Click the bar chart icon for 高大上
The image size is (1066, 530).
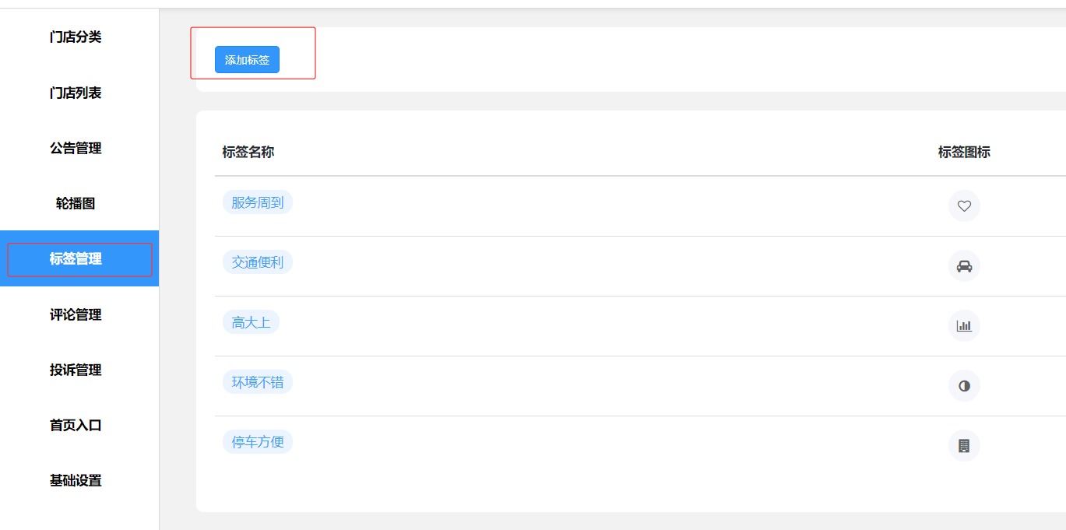click(964, 326)
